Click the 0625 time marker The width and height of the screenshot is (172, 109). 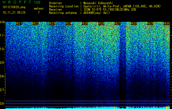tap(84, 23)
